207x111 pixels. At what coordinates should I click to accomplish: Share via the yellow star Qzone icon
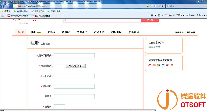click(x=159, y=65)
